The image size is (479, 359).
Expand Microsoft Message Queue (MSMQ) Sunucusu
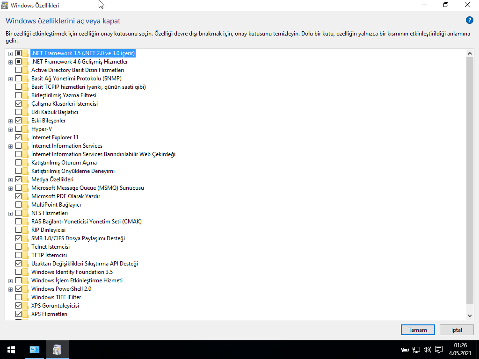(x=10, y=188)
